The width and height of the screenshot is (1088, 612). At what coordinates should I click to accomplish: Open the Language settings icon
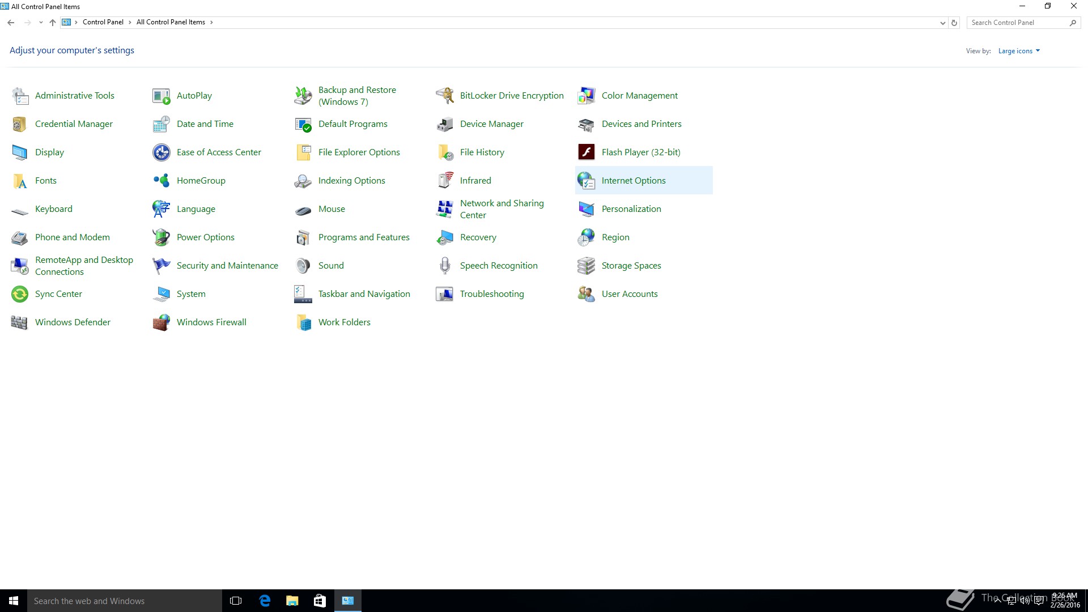(161, 209)
